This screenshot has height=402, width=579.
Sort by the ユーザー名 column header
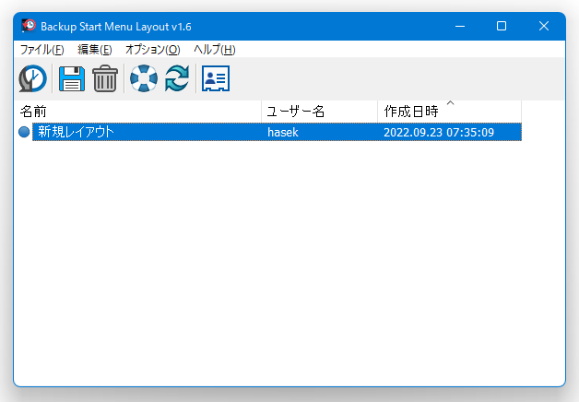319,112
